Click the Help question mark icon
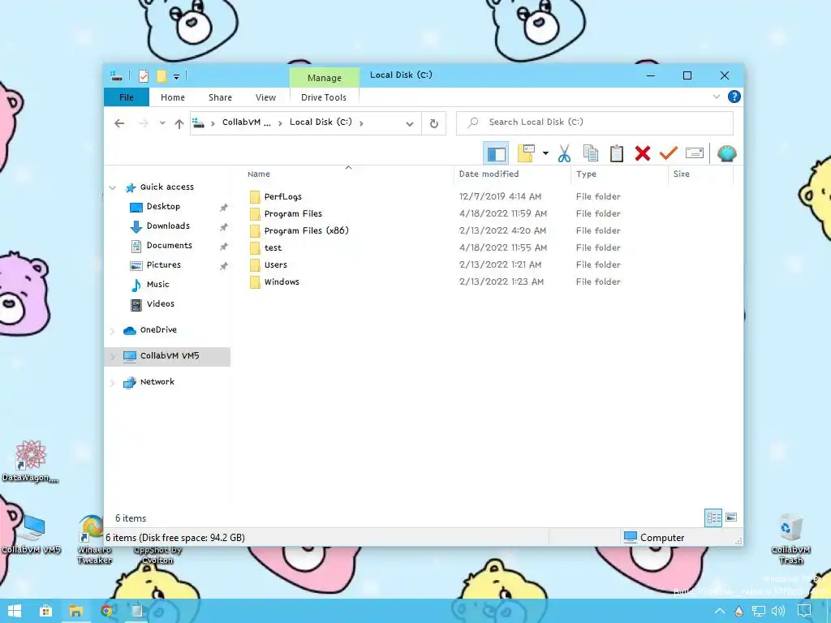The width and height of the screenshot is (831, 623). tap(734, 97)
